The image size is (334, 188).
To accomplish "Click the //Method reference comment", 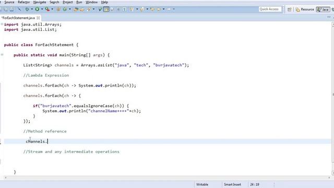I will tap(45, 131).
